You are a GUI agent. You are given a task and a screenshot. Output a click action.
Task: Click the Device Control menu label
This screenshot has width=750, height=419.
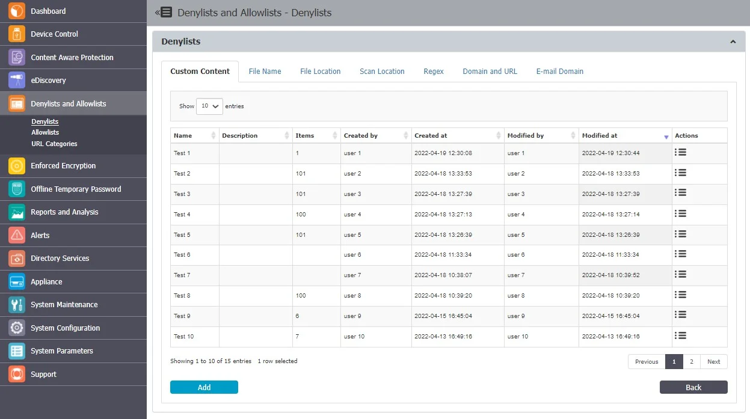(54, 34)
